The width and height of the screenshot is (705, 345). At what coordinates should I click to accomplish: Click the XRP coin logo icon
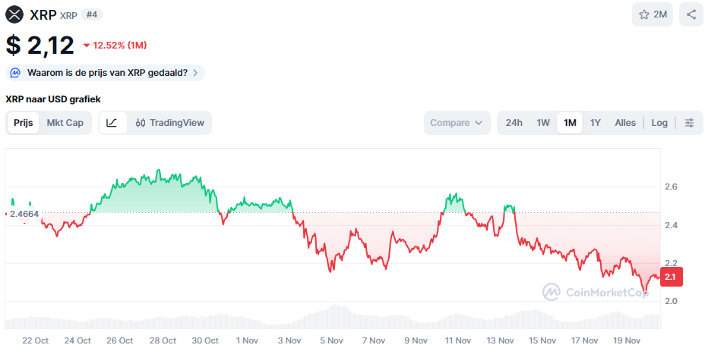coord(14,14)
